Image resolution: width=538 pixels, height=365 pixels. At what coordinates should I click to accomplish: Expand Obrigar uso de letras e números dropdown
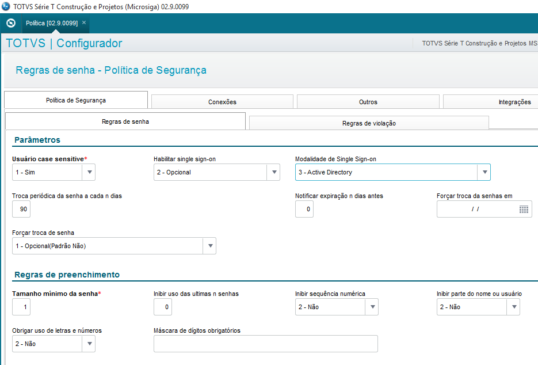[89, 344]
